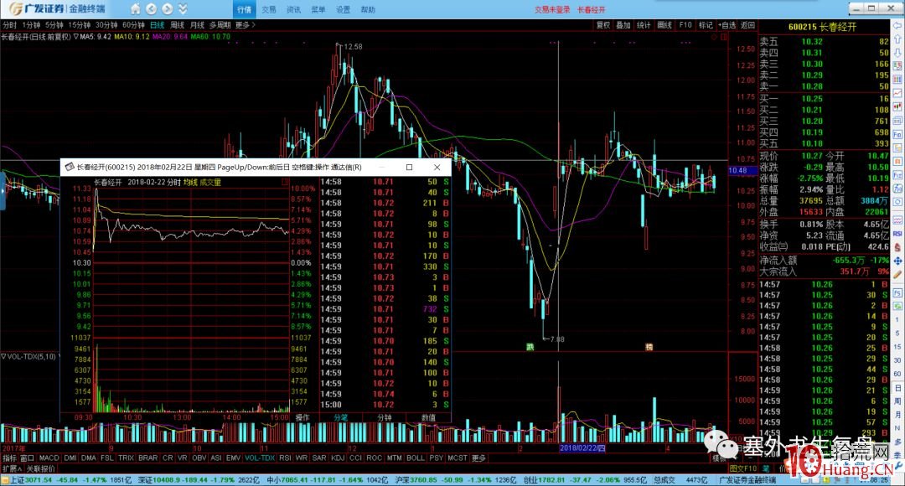Open the MA indicator dropdown triangle
Screen dimensions: 905x486
click(x=75, y=36)
